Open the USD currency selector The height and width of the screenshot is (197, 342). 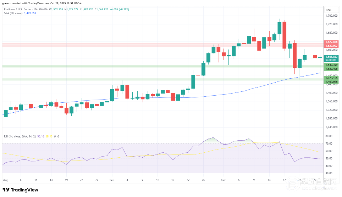[329, 10]
